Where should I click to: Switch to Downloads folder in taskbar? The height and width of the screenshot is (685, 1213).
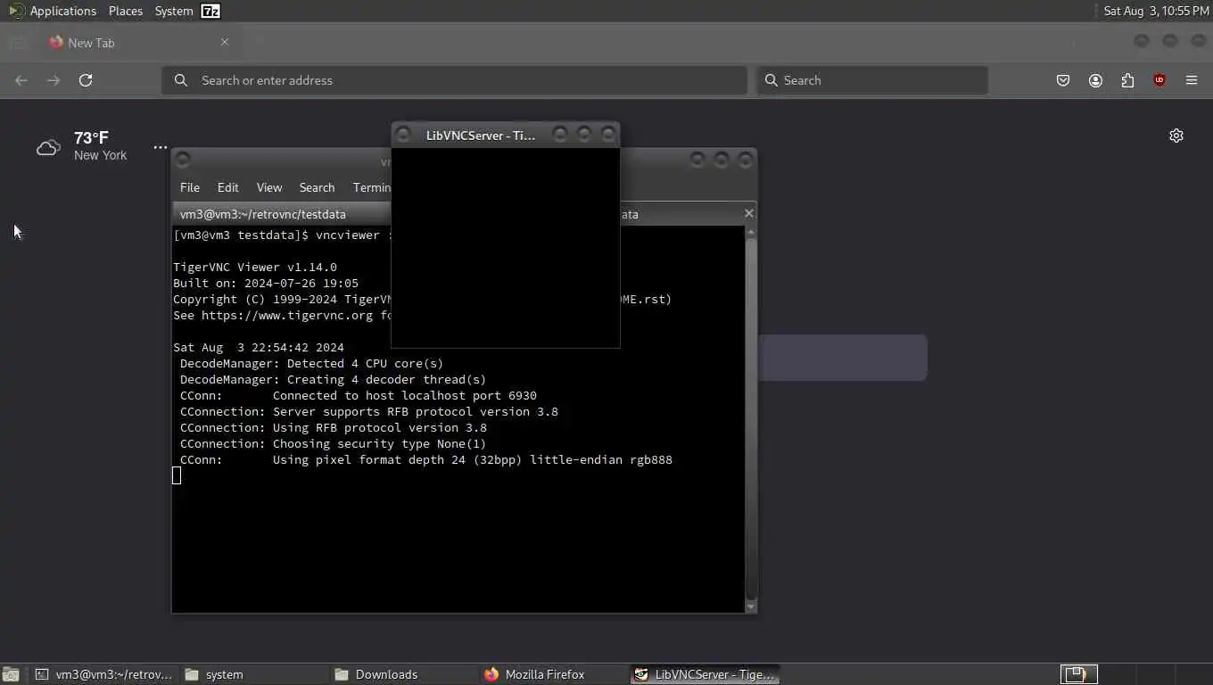pos(404,674)
